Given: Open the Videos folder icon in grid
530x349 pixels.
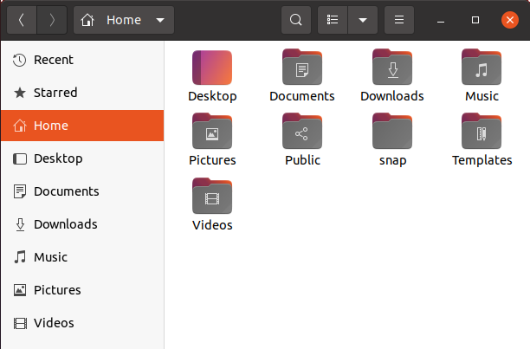Looking at the screenshot, I should [x=212, y=197].
